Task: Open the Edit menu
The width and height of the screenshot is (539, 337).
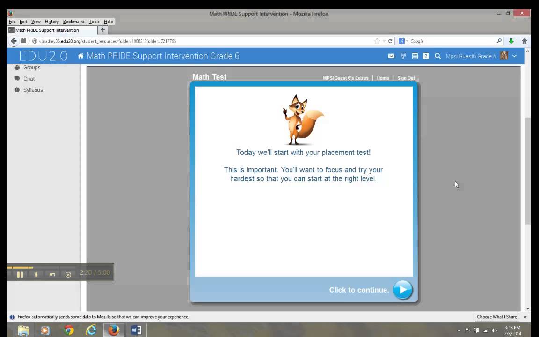Action: tap(23, 22)
